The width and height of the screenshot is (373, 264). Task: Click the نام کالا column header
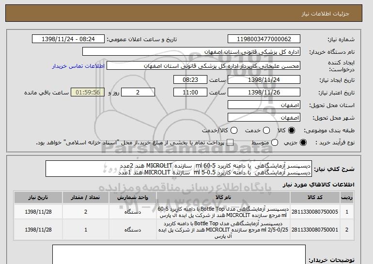click(223, 198)
